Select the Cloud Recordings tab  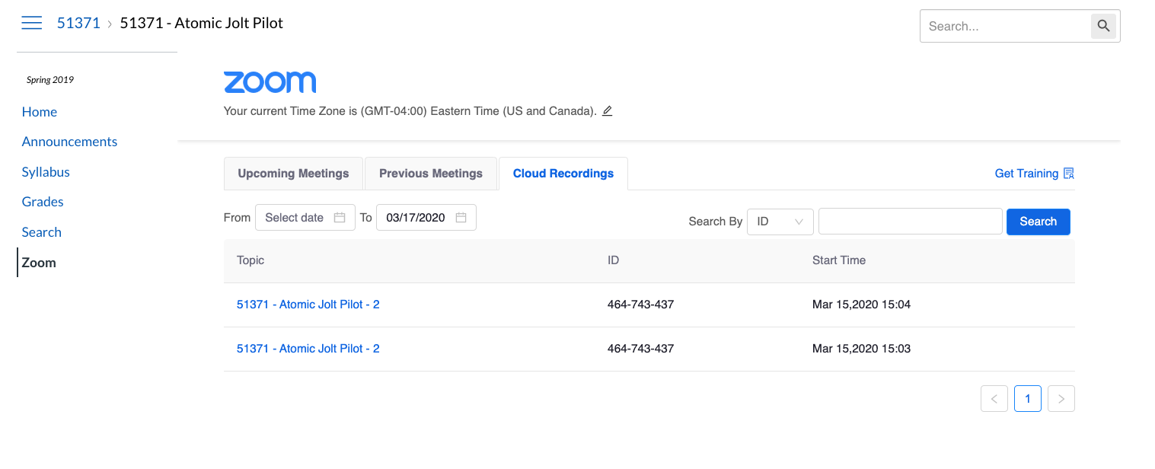pyautogui.click(x=563, y=174)
